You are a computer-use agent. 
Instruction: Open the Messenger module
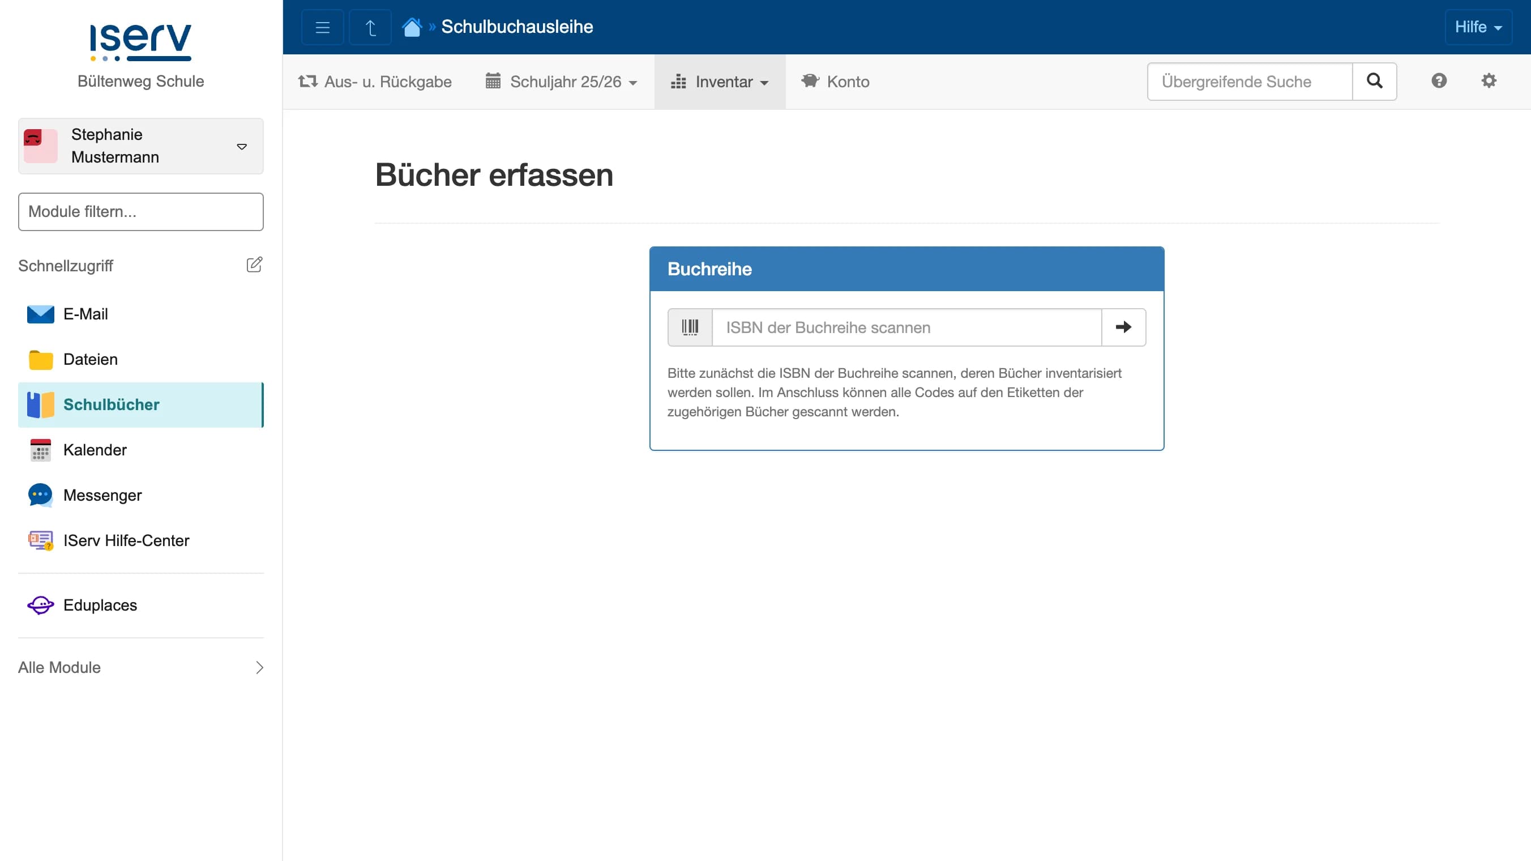click(103, 495)
